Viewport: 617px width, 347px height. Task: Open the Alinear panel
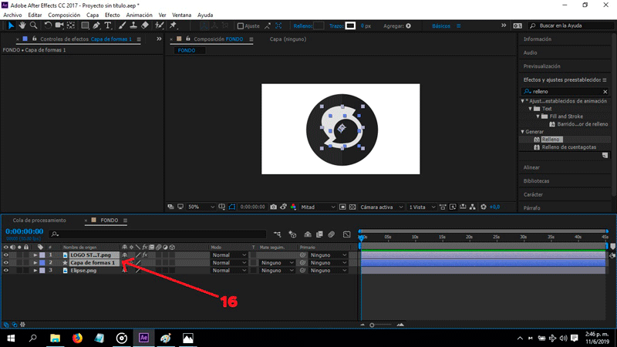[x=531, y=167]
